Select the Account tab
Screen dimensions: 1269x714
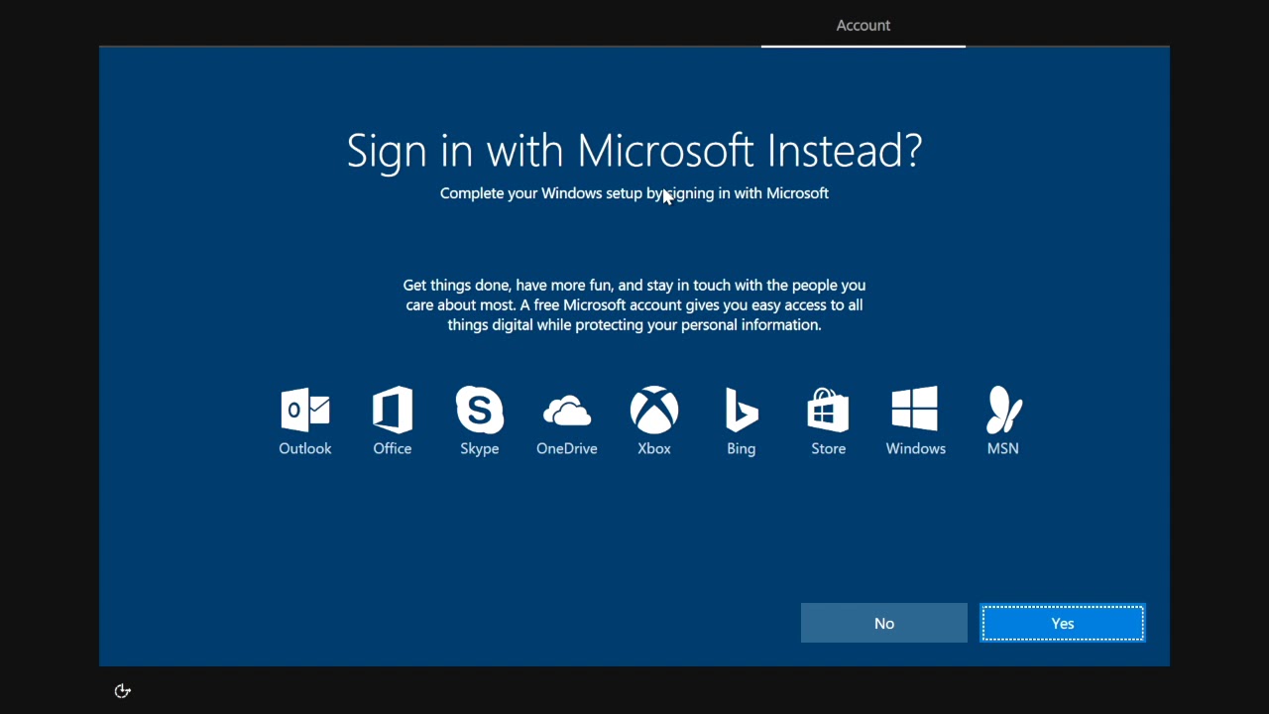(864, 25)
